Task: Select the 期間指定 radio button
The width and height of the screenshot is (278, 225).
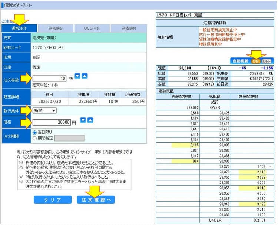Action: point(34,138)
